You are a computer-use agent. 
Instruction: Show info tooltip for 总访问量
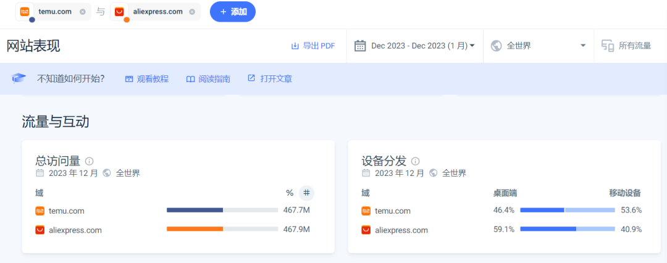point(90,161)
